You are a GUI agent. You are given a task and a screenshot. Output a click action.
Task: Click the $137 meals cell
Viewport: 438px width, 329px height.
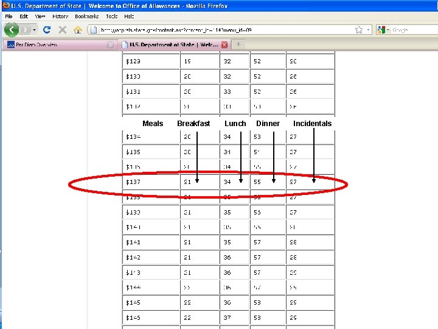pyautogui.click(x=151, y=182)
